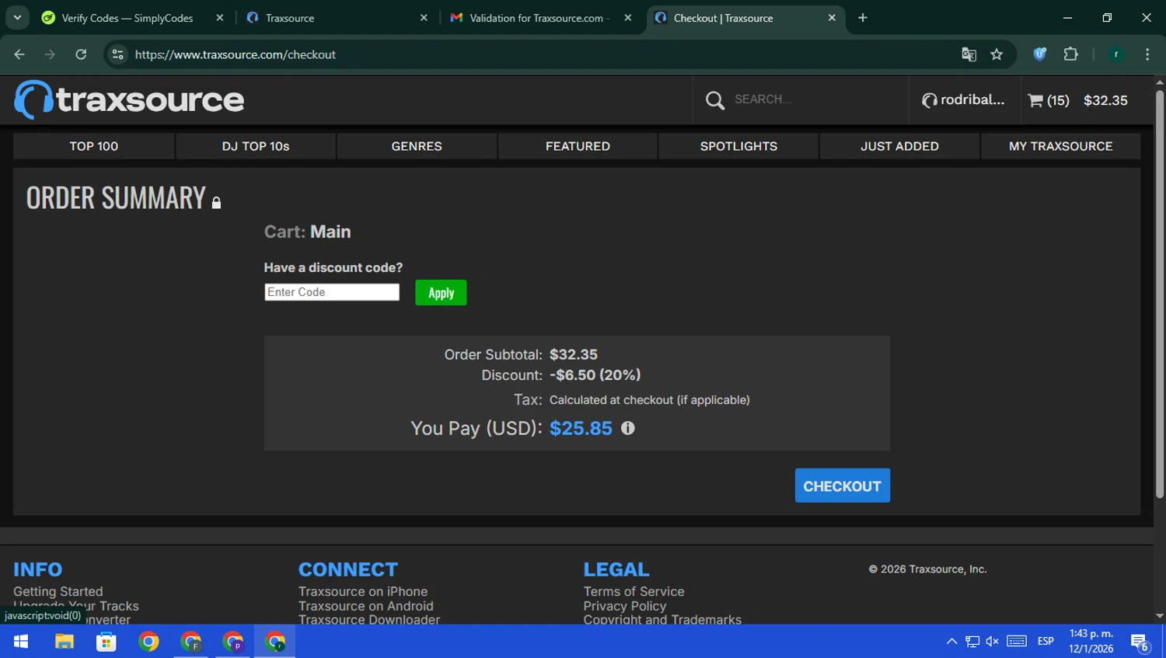The image size is (1166, 658).
Task: Click the search magnifier icon
Action: tap(714, 99)
